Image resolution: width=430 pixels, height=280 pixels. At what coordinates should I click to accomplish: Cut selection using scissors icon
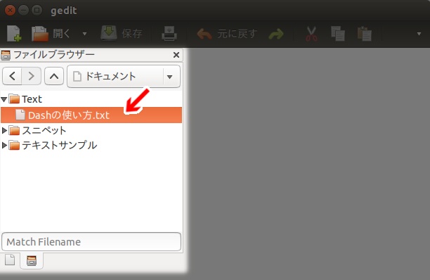pyautogui.click(x=311, y=34)
